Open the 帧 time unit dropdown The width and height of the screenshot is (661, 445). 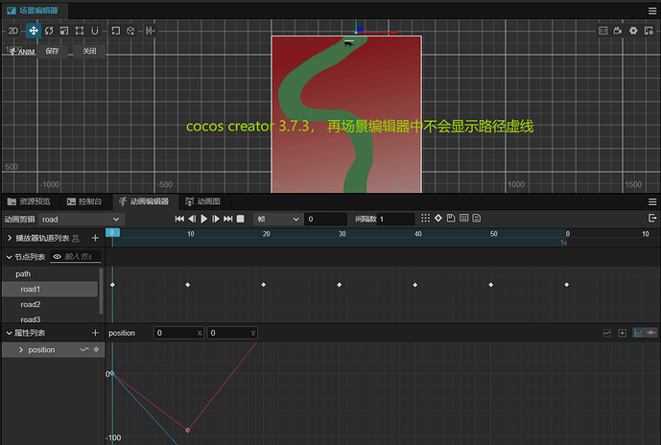pos(278,219)
